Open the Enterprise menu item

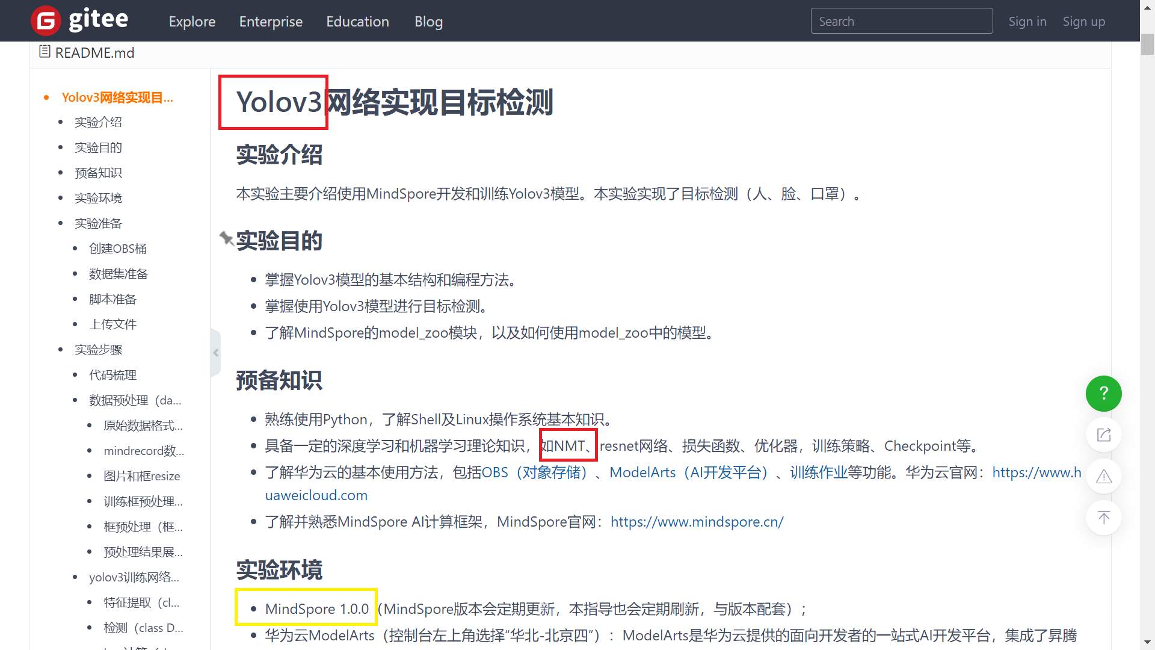(x=271, y=22)
